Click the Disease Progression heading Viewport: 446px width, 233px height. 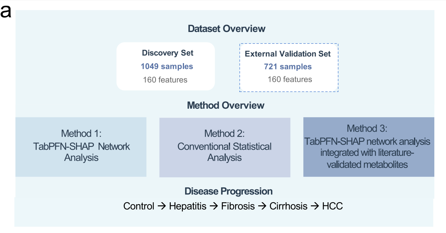coord(228,191)
